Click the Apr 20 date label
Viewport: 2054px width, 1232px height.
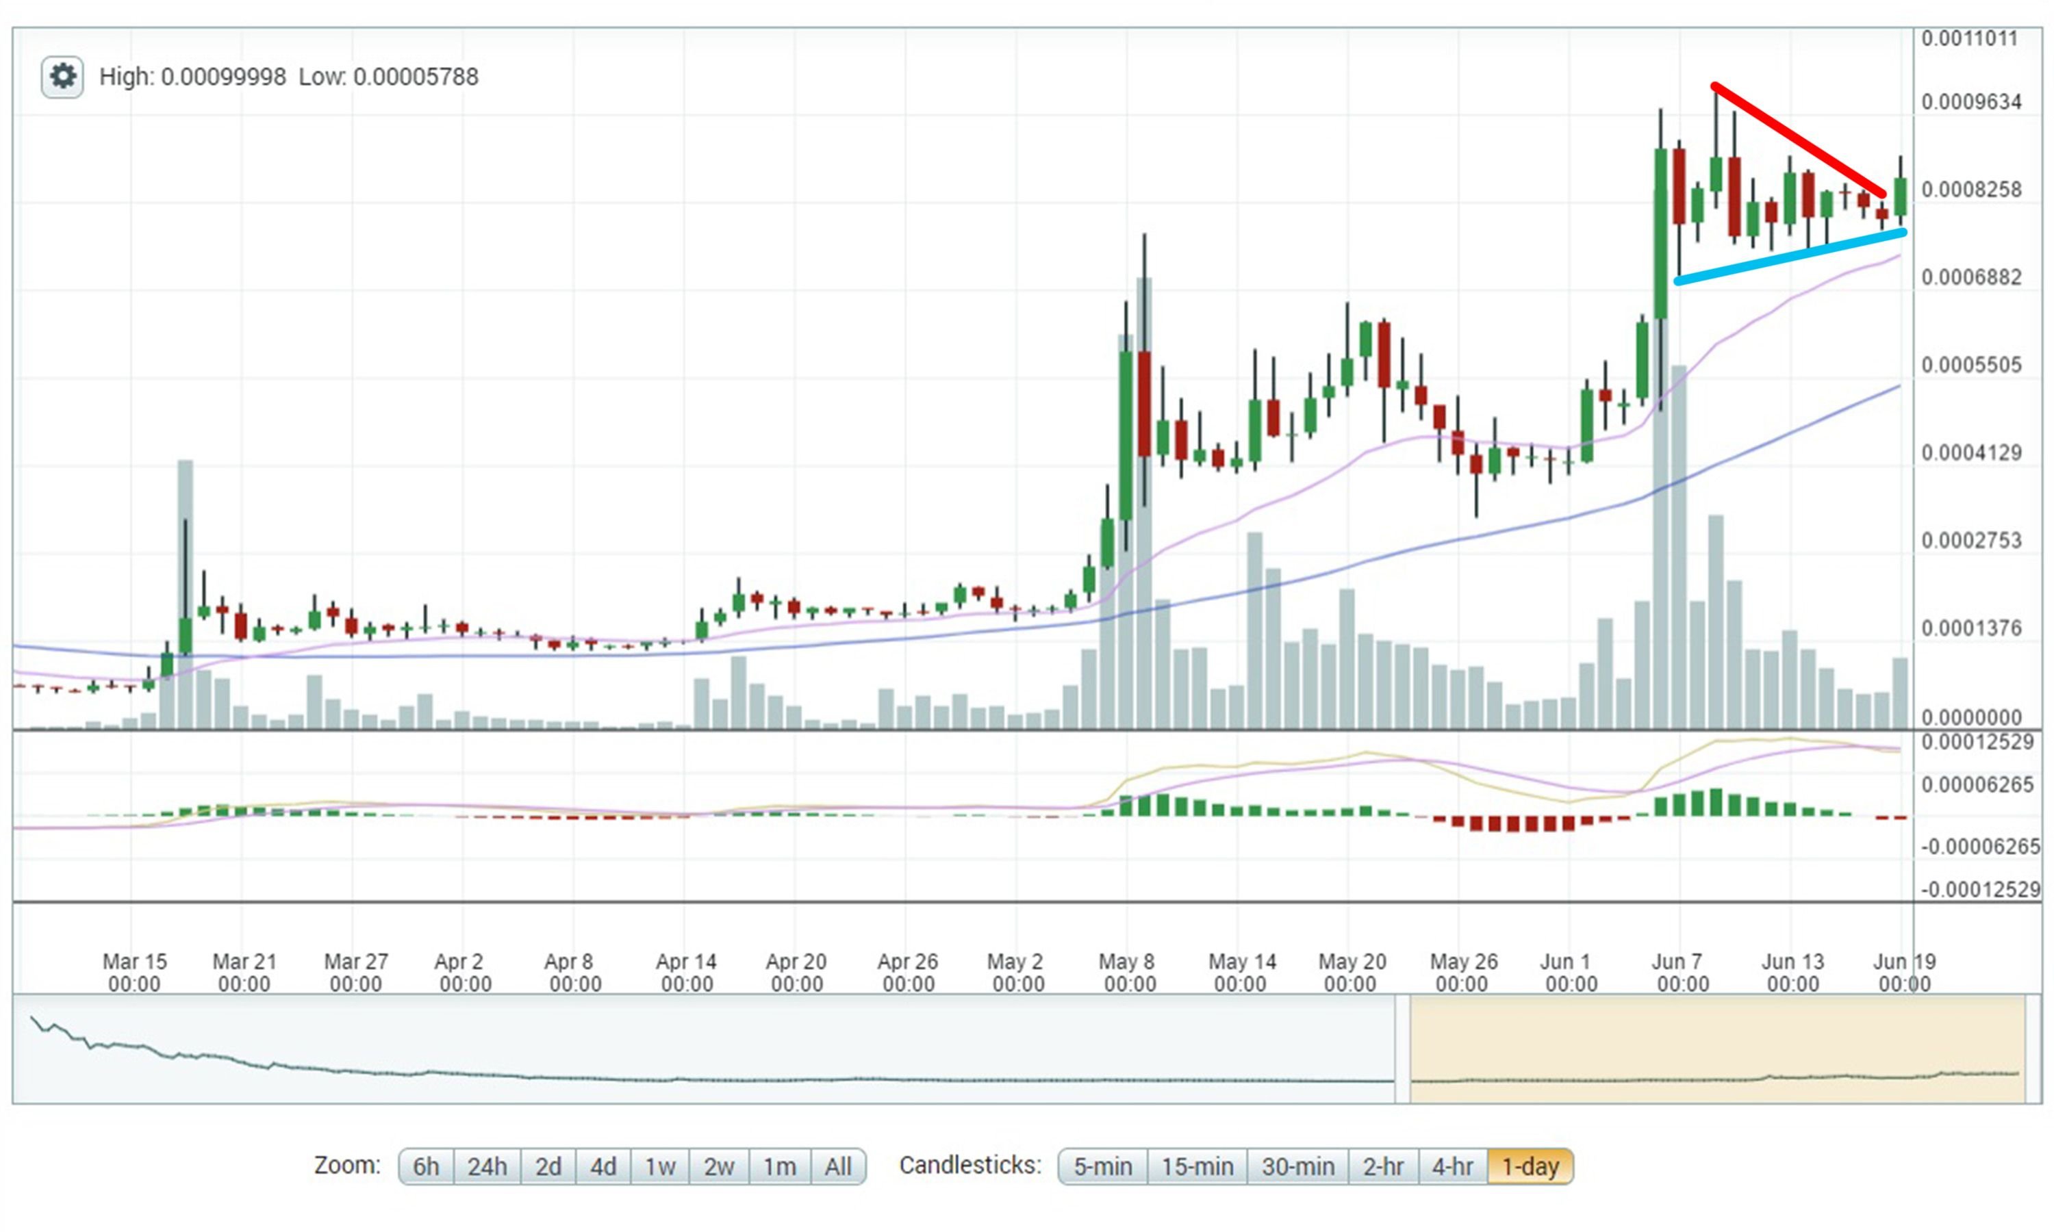coord(796,973)
